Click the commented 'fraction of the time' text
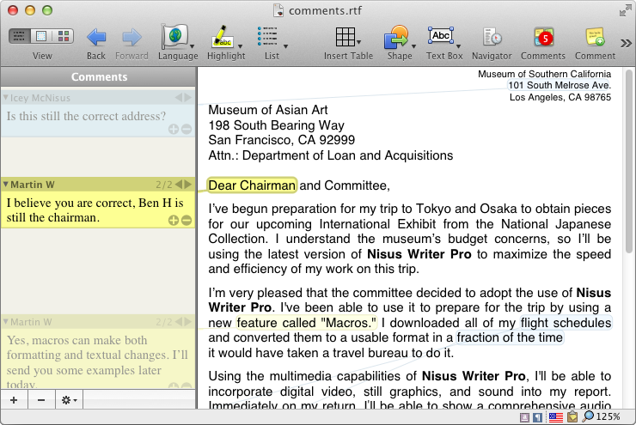Viewport: 636px width, 425px height. pos(510,337)
